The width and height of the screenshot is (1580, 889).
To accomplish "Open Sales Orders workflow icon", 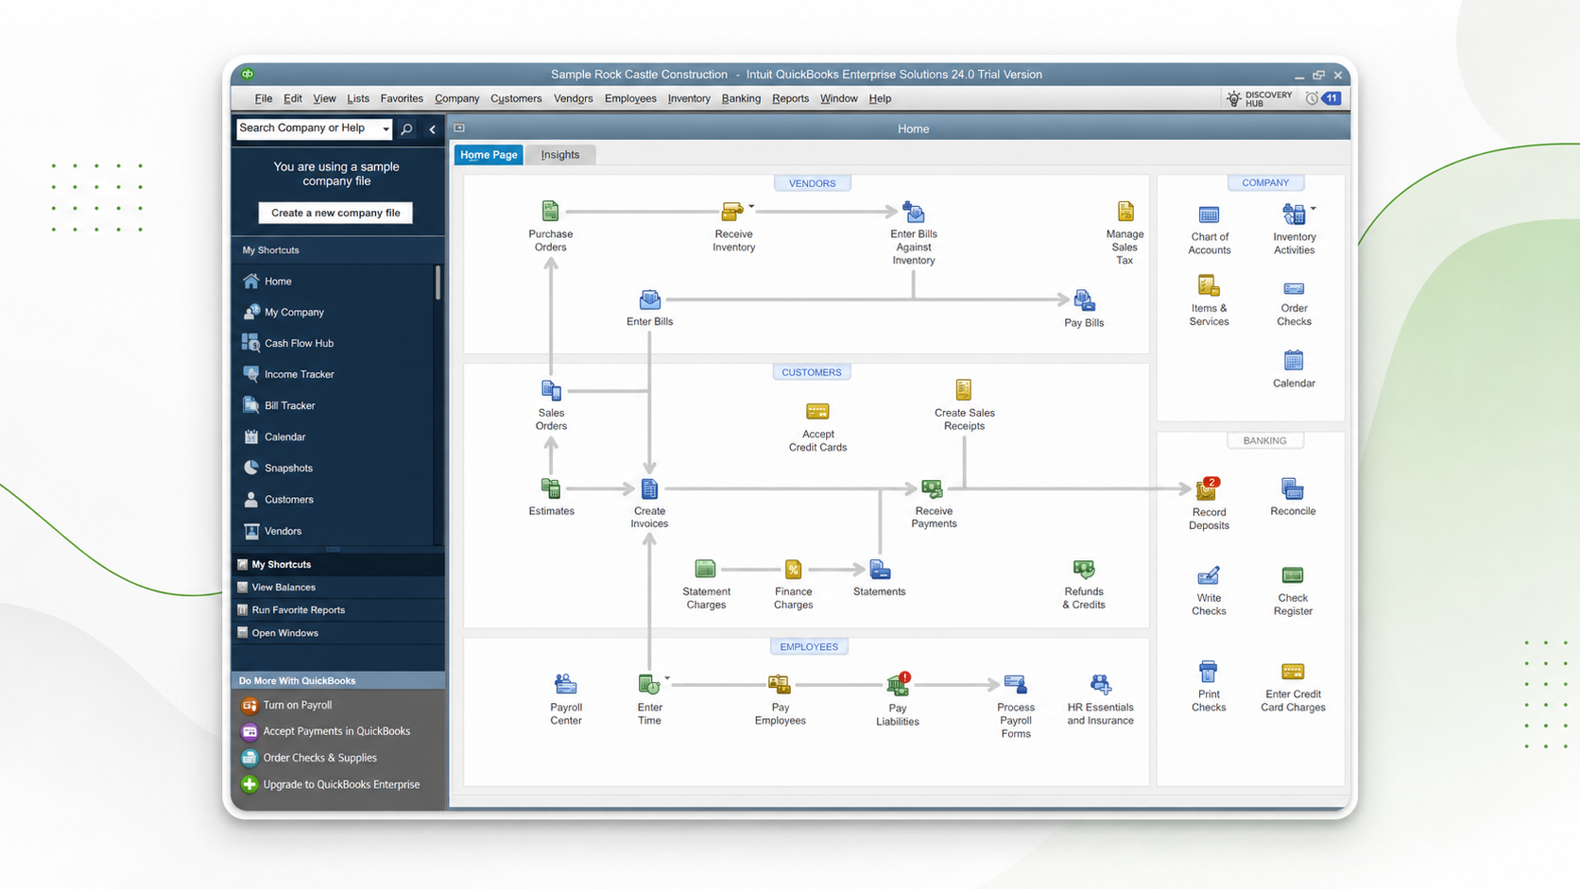I will coord(551,389).
